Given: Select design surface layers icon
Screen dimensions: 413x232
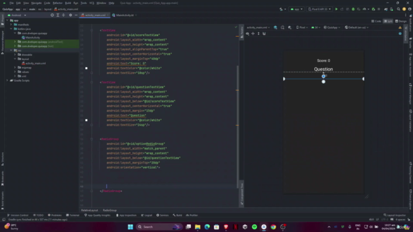Looking at the screenshot, I should coord(276,27).
